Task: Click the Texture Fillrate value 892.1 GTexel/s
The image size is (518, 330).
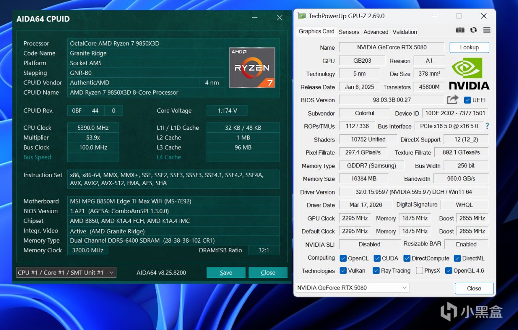Action: 461,152
